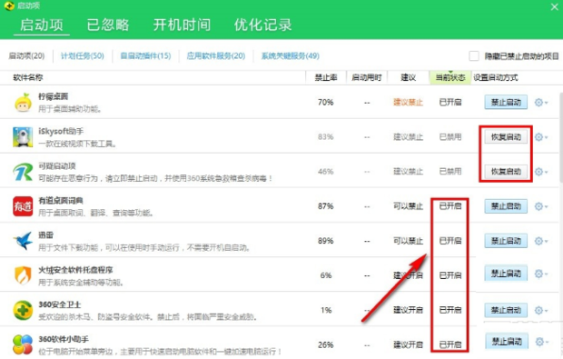Click the 360 logo in title bar

coord(9,5)
